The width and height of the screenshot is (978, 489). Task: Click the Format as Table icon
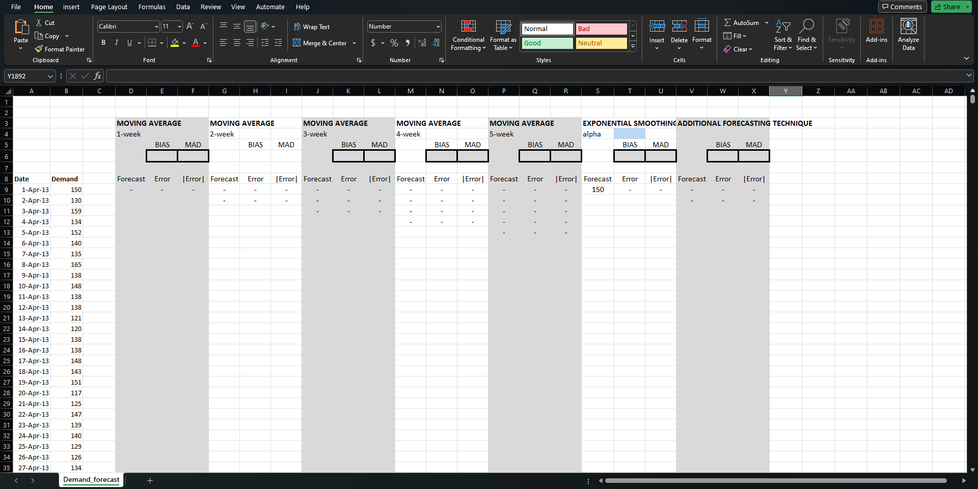click(502, 36)
